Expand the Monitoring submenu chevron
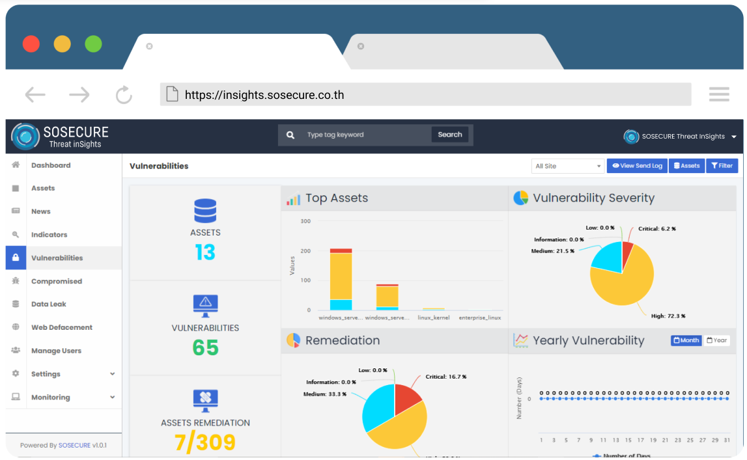Image resolution: width=747 pixels, height=460 pixels. [x=112, y=398]
